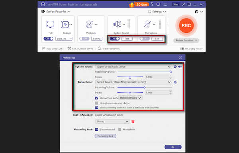Open the hamburger menu in title bar
The width and height of the screenshot is (239, 153).
tap(165, 4)
